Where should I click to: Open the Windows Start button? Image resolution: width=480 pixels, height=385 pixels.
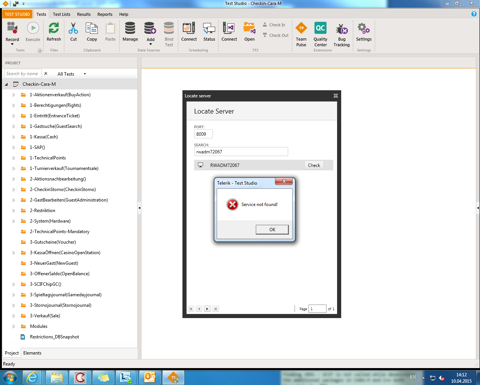(10, 377)
